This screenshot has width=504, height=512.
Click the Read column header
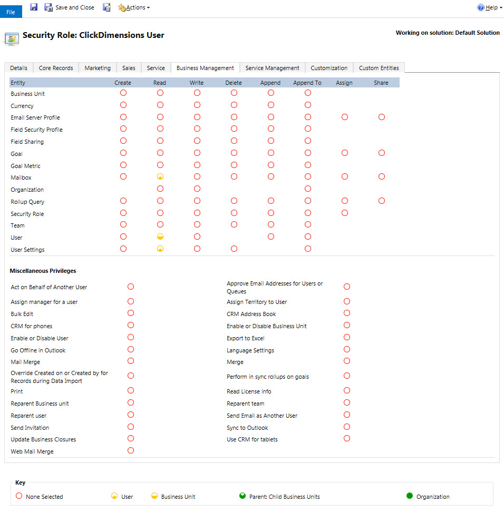[x=160, y=83]
